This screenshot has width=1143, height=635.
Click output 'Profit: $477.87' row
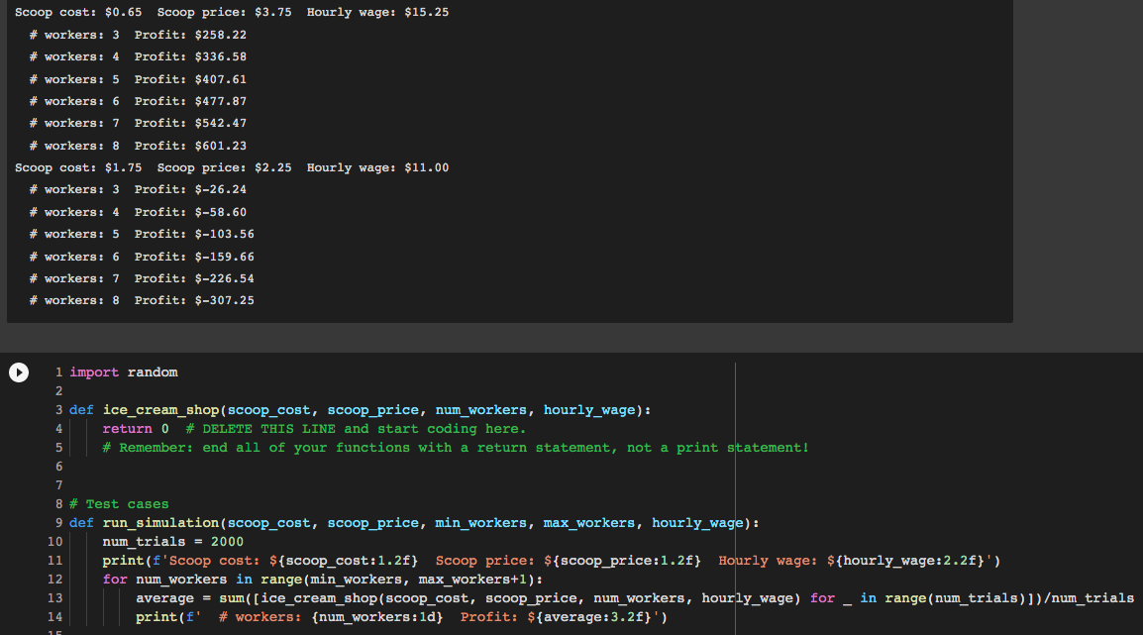[139, 101]
